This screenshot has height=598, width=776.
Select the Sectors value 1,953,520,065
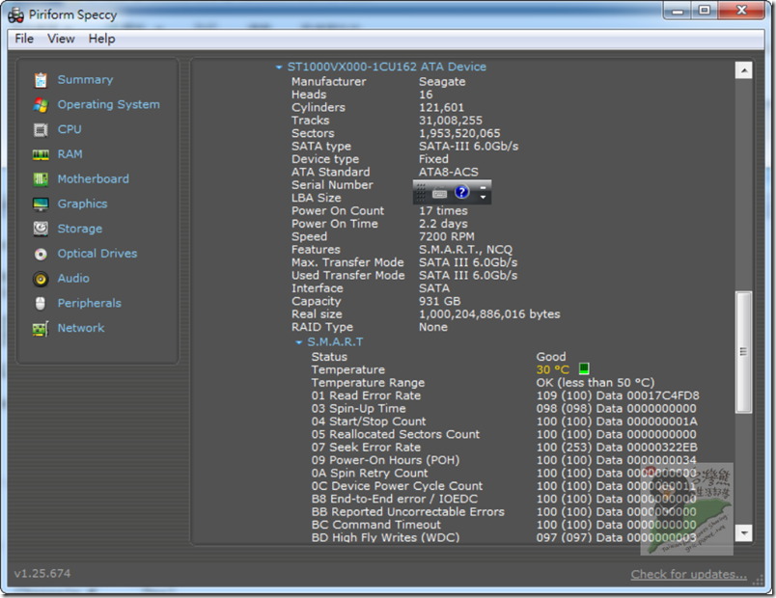point(459,133)
